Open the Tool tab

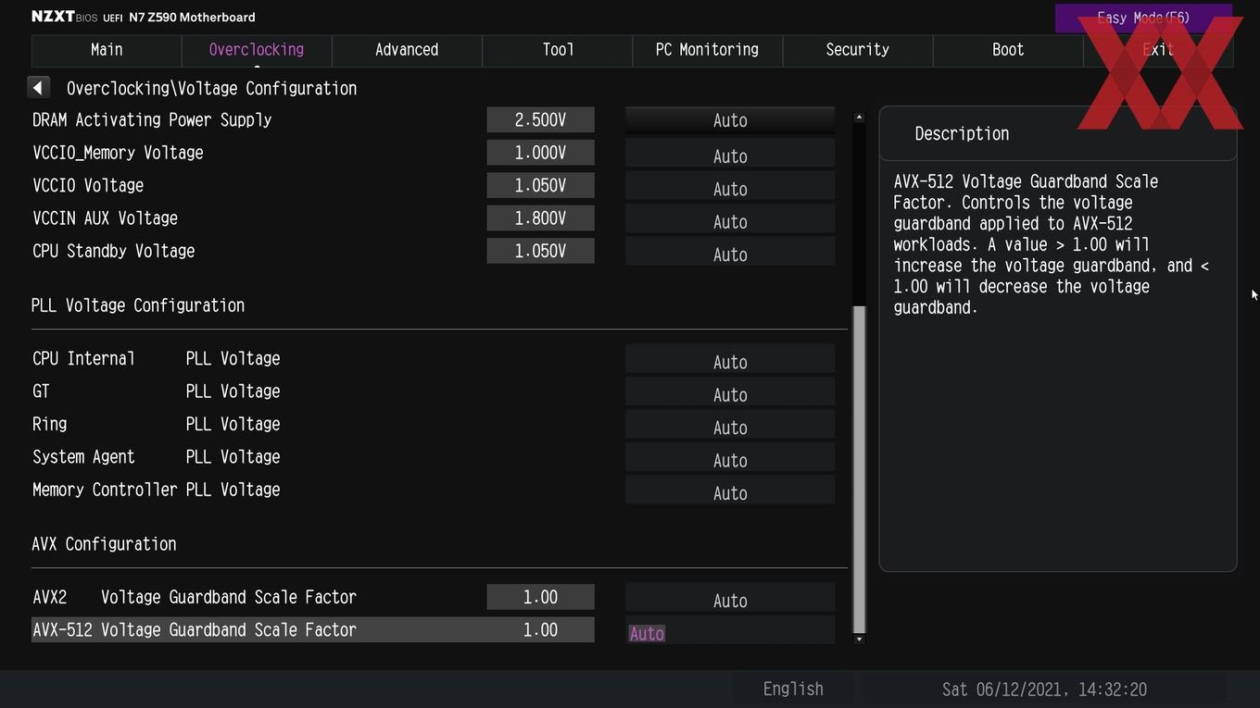pyautogui.click(x=558, y=50)
